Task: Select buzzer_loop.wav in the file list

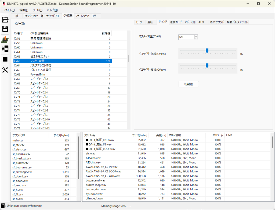Action: pyautogui.click(x=96, y=185)
